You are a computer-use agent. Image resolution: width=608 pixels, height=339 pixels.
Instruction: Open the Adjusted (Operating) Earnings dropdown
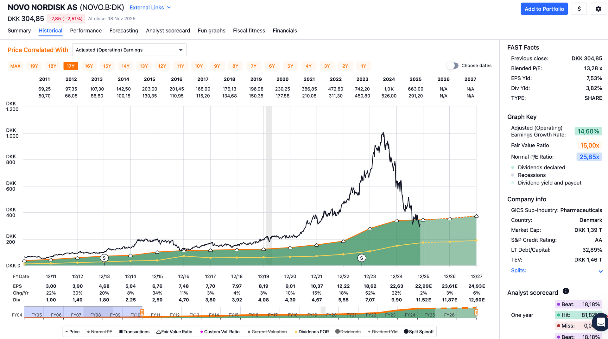129,50
